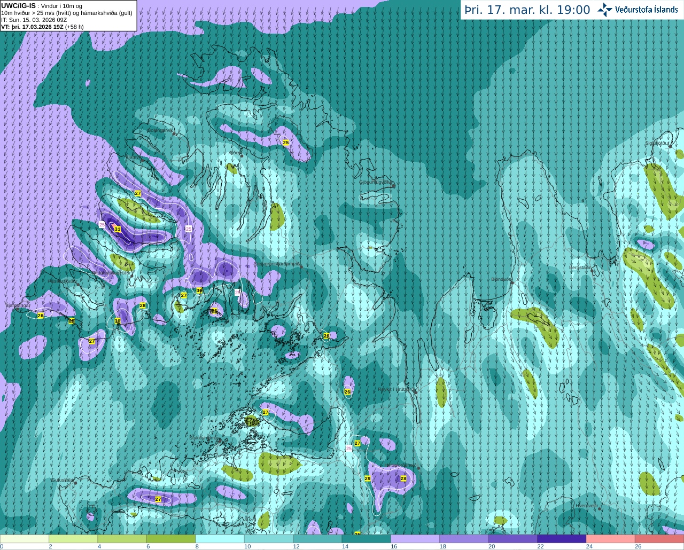Click the pink 24–26 m/s legend swatch
684x550 pixels.
tap(611, 539)
